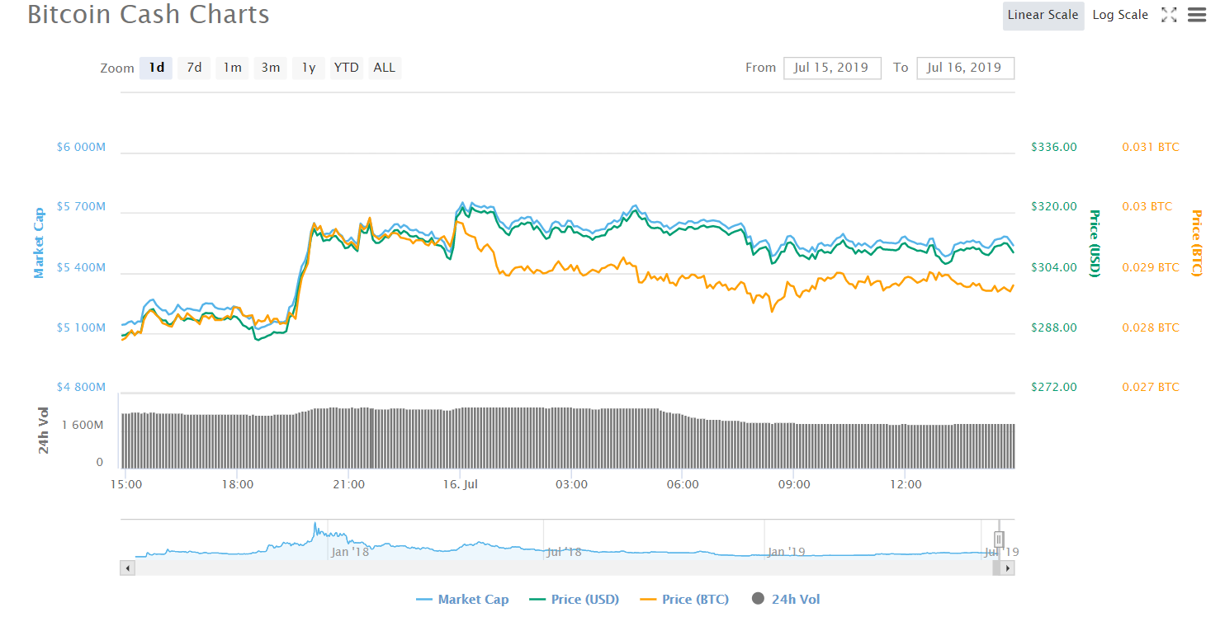Click the $5 100M axis label
Screen dimensions: 1225x617
[x=81, y=328]
